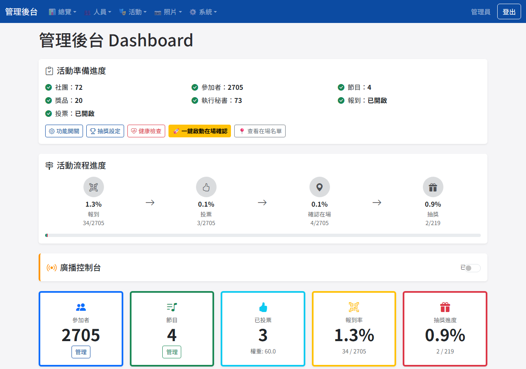The height and width of the screenshot is (369, 526).
Task: Expand the 總覽 dropdown menu
Action: coord(62,12)
